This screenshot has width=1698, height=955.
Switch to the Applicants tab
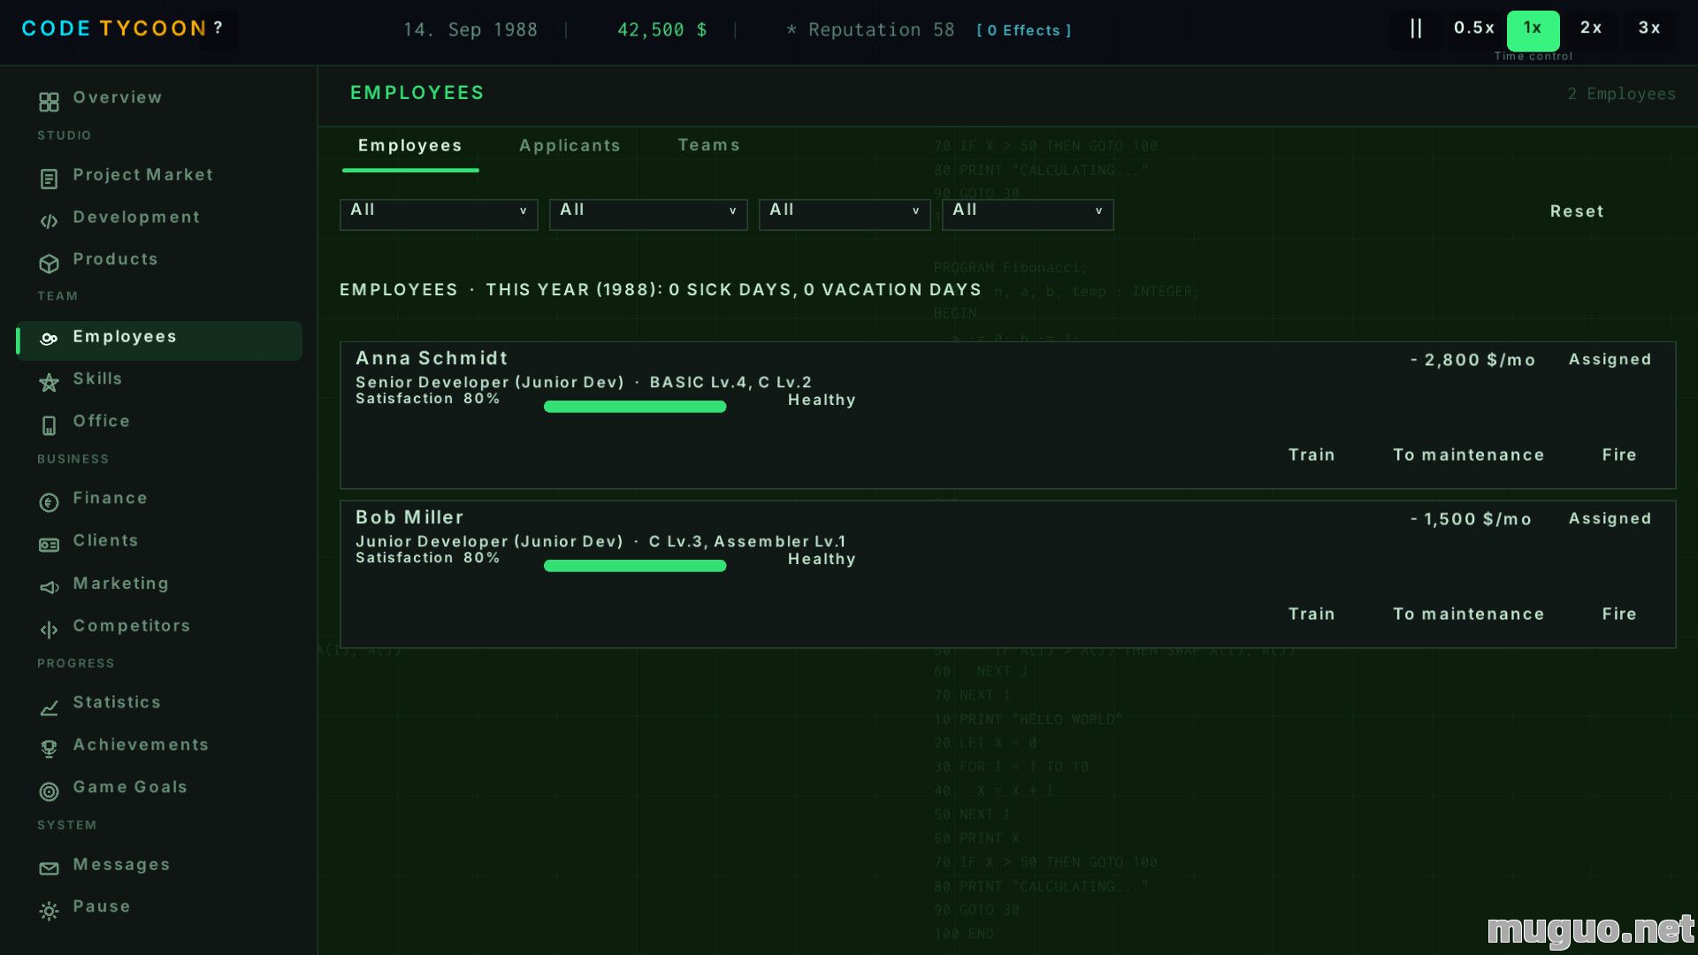tap(570, 146)
